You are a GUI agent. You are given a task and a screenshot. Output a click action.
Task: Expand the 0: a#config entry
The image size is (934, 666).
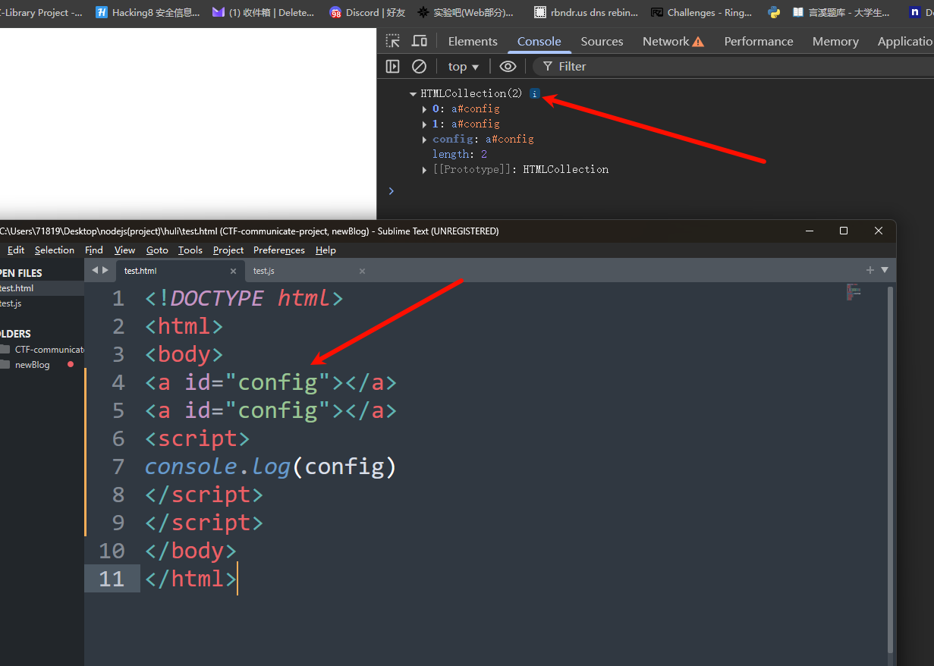(425, 109)
